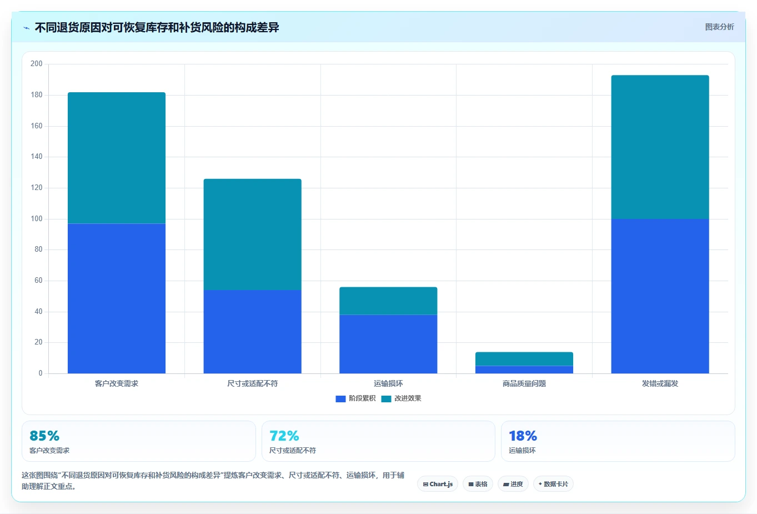
Task: Click the 商品质量问题 x-axis label
Action: (524, 383)
